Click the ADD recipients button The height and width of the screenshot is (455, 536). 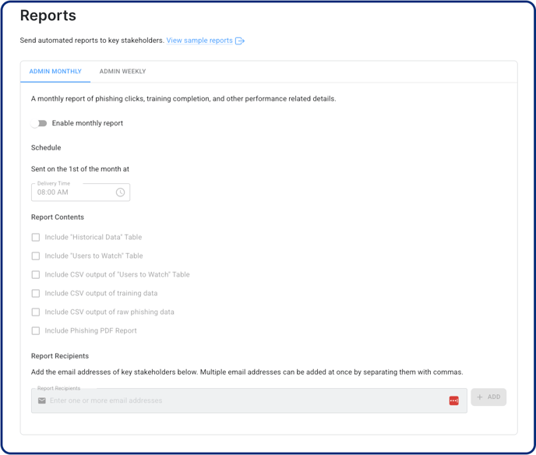coord(488,397)
